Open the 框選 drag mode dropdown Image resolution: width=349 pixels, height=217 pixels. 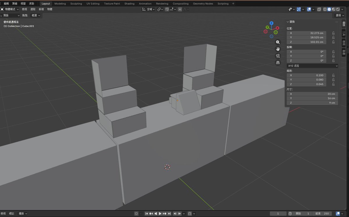(x=36, y=15)
